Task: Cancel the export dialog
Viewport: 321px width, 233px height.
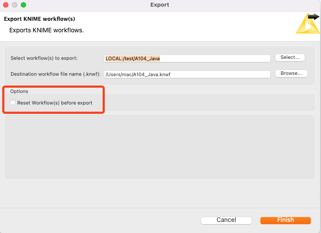Action: pyautogui.click(x=226, y=220)
